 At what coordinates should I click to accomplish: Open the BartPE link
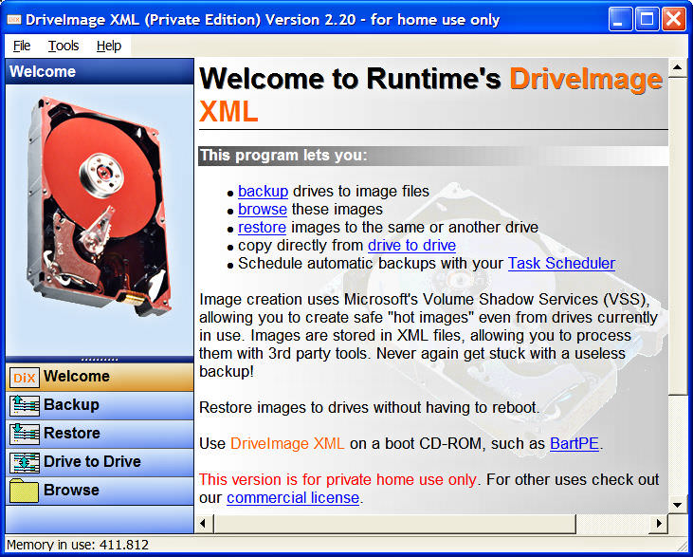click(574, 443)
